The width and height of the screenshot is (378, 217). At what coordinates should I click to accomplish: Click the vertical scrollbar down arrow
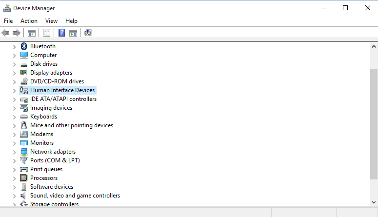pos(374,202)
